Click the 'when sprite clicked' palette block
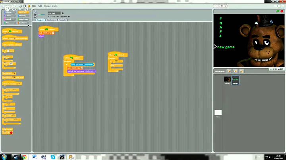286x160 pixels. pyautogui.click(x=12, y=44)
